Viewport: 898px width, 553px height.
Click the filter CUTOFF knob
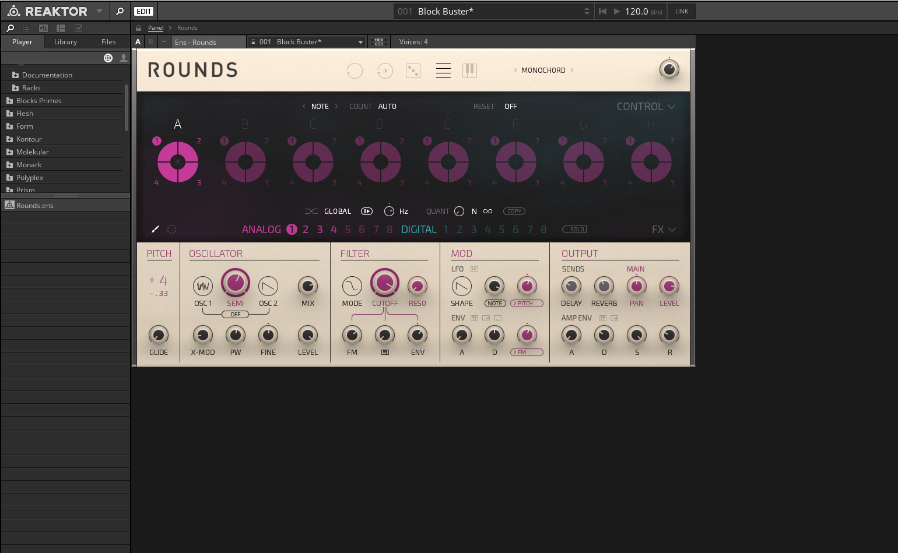pyautogui.click(x=385, y=283)
